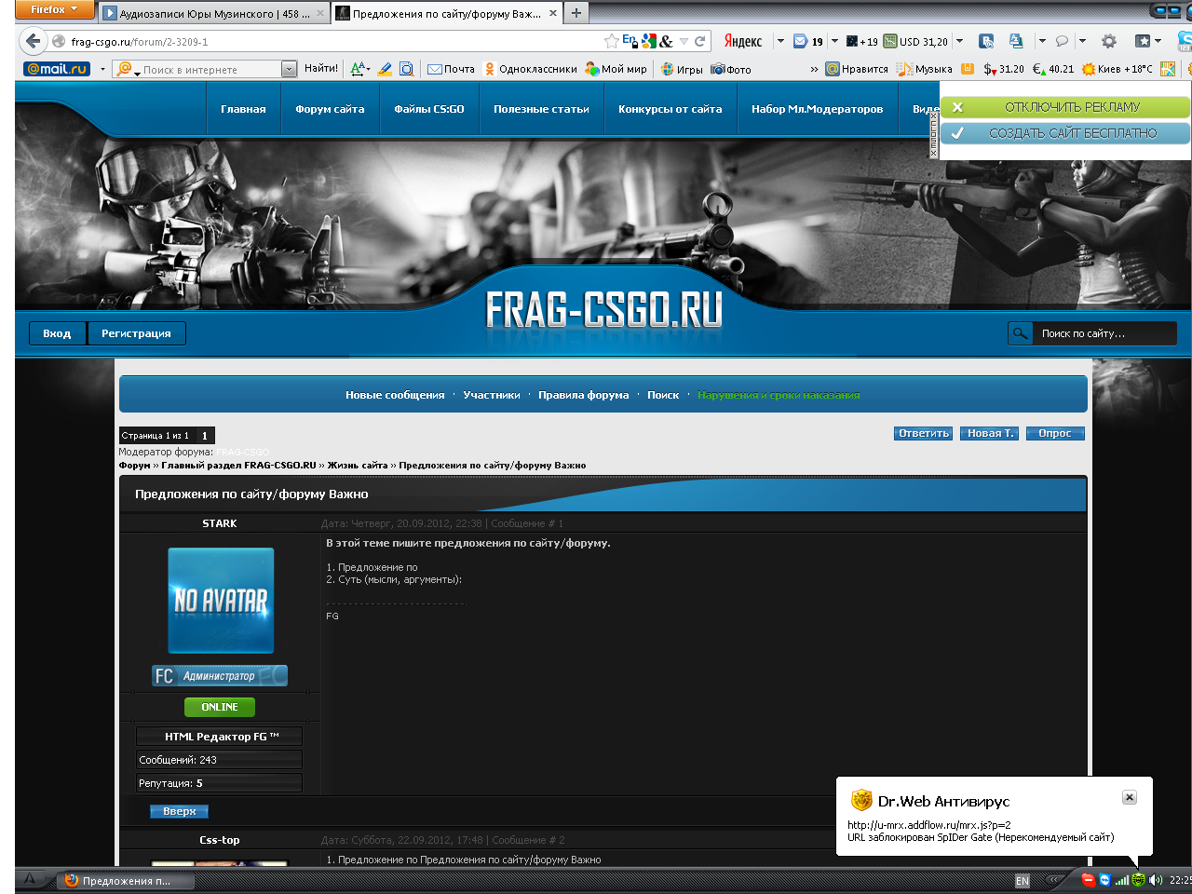The width and height of the screenshot is (1192, 894).
Task: Click the Найти! search button
Action: (321, 68)
